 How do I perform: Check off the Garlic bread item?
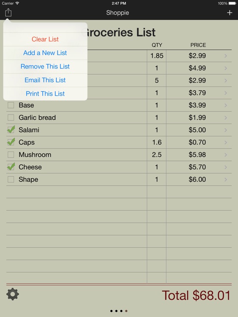[x=11, y=118]
